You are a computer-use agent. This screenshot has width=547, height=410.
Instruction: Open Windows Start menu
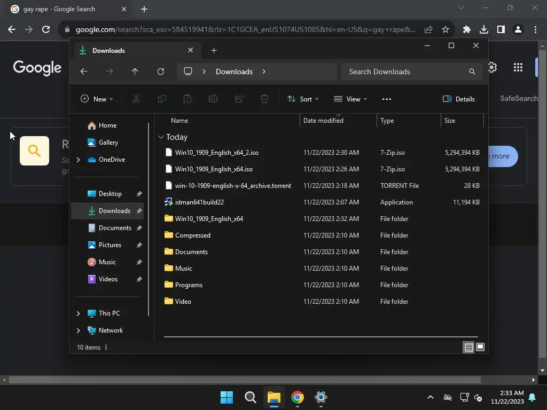point(226,397)
